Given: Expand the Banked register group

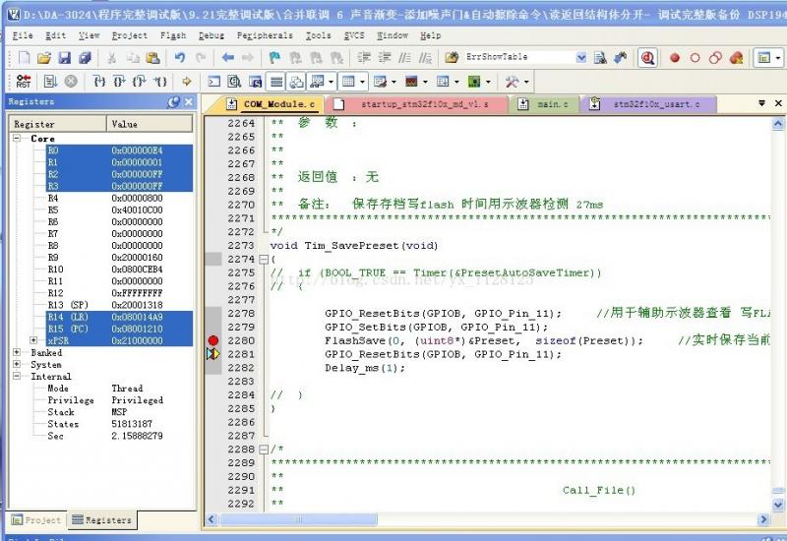Looking at the screenshot, I should tap(17, 352).
